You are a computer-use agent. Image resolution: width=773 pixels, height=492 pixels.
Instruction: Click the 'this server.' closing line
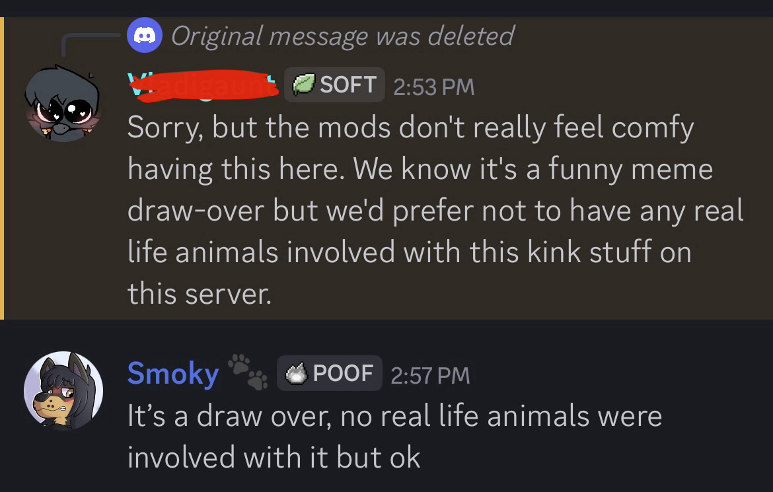click(199, 293)
